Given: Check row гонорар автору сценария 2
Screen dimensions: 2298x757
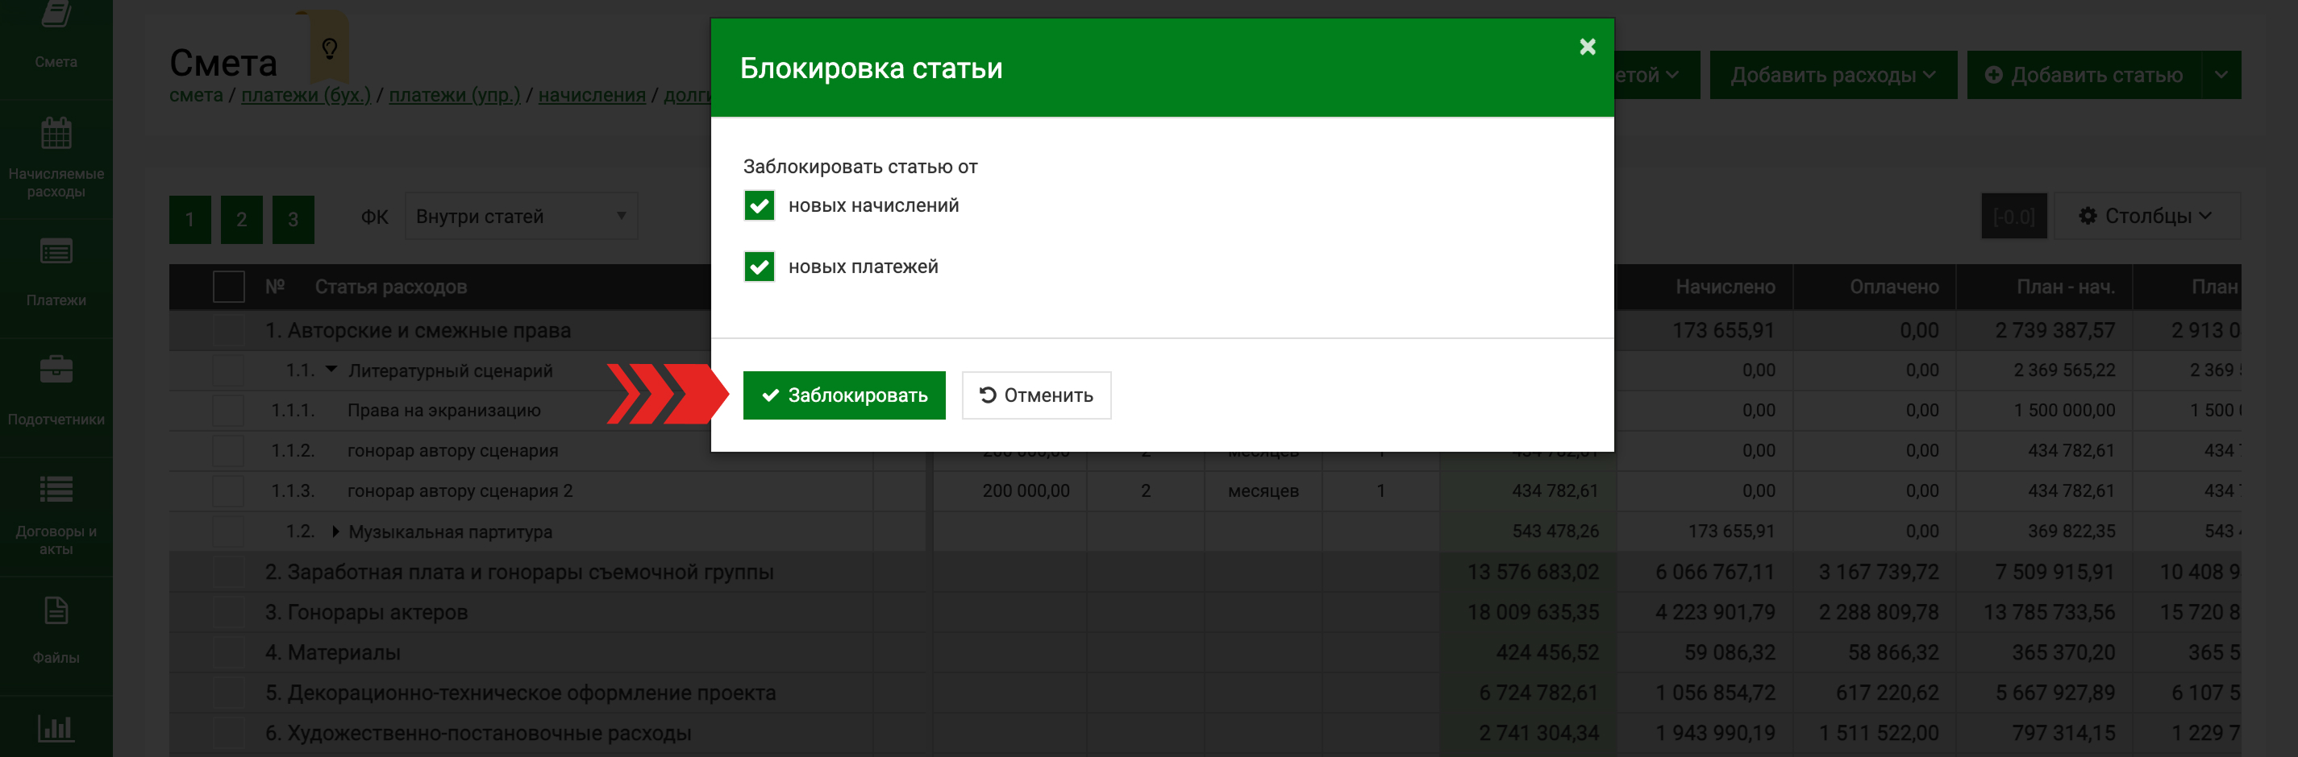Looking at the screenshot, I should click(228, 490).
